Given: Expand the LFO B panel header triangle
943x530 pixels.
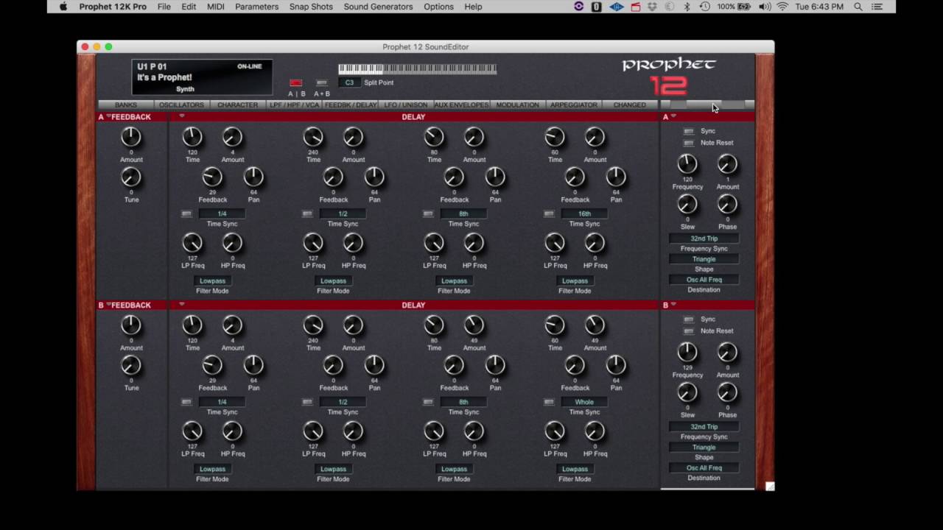Looking at the screenshot, I should coord(673,305).
